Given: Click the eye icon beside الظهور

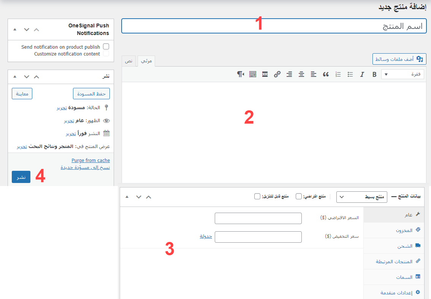Looking at the screenshot, I should (x=106, y=121).
